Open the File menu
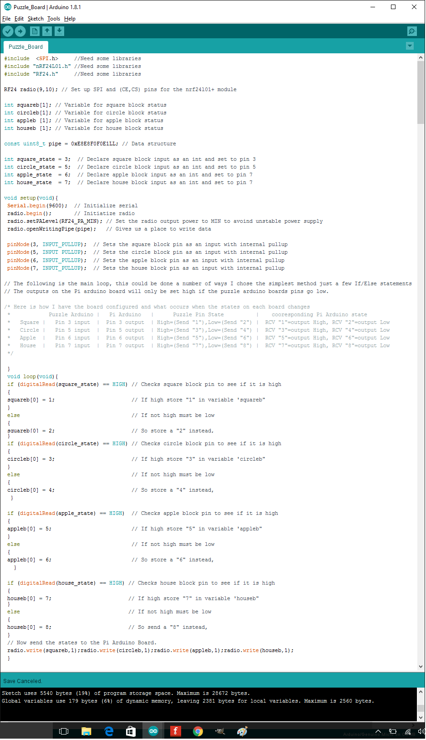This screenshot has height=740, width=426. (6, 19)
